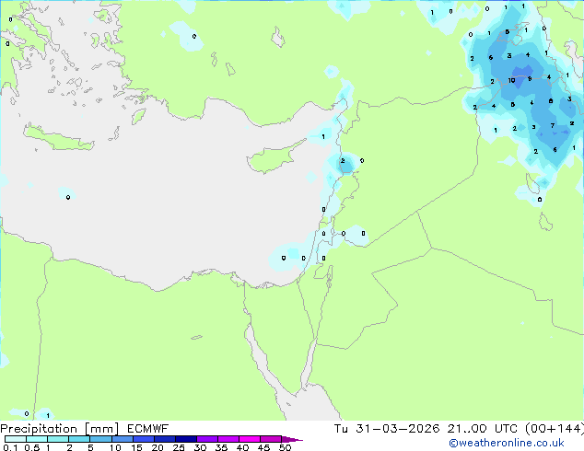Click the '7' precipitation value on the map

coord(553,125)
